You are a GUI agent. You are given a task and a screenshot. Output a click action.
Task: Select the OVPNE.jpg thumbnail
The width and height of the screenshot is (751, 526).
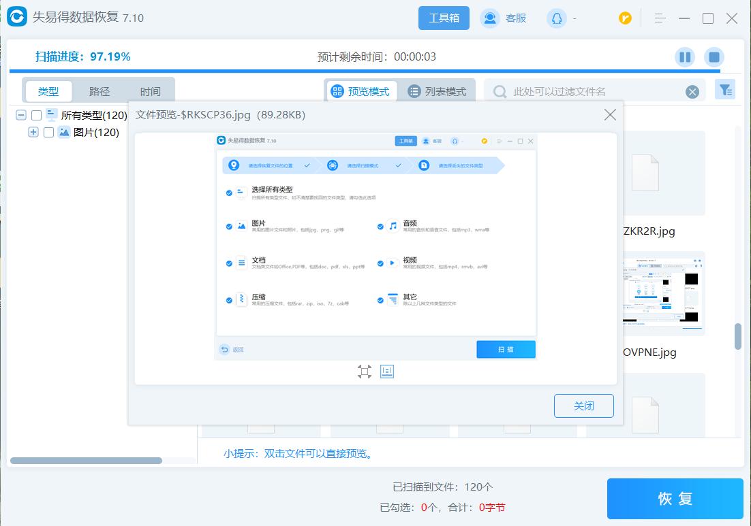(662, 294)
